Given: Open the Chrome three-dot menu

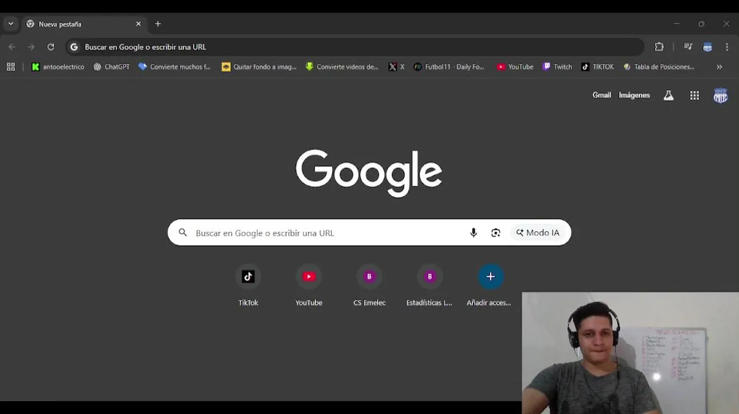Looking at the screenshot, I should [727, 47].
